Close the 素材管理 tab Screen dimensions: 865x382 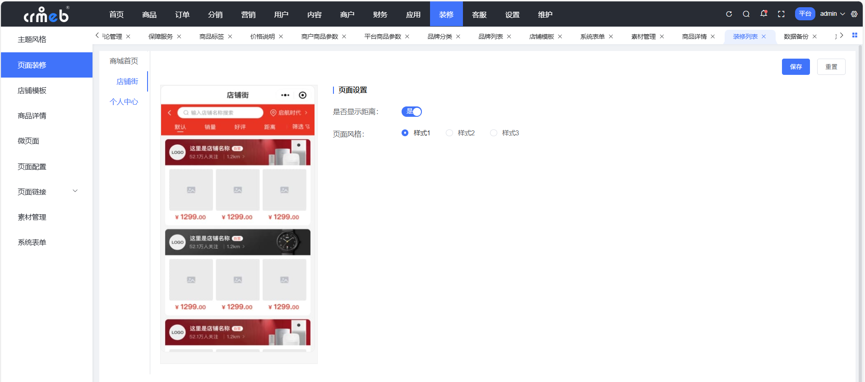pos(662,37)
